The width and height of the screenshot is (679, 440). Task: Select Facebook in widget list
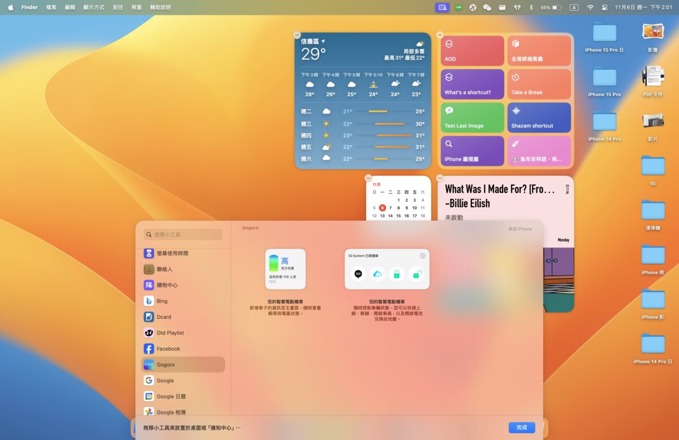(x=183, y=348)
